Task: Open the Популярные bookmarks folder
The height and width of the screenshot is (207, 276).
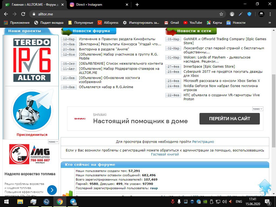Action: coord(81,23)
